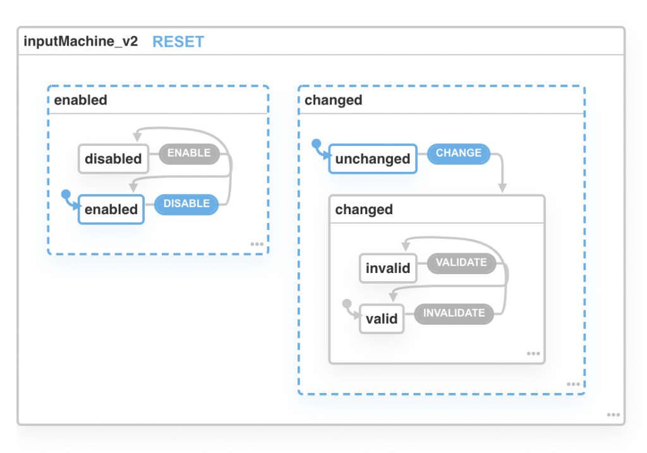Open root machine ellipsis options
The height and width of the screenshot is (453, 647).
[613, 415]
